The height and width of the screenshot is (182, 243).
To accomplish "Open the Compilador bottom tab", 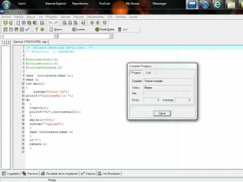I will click(11, 173).
